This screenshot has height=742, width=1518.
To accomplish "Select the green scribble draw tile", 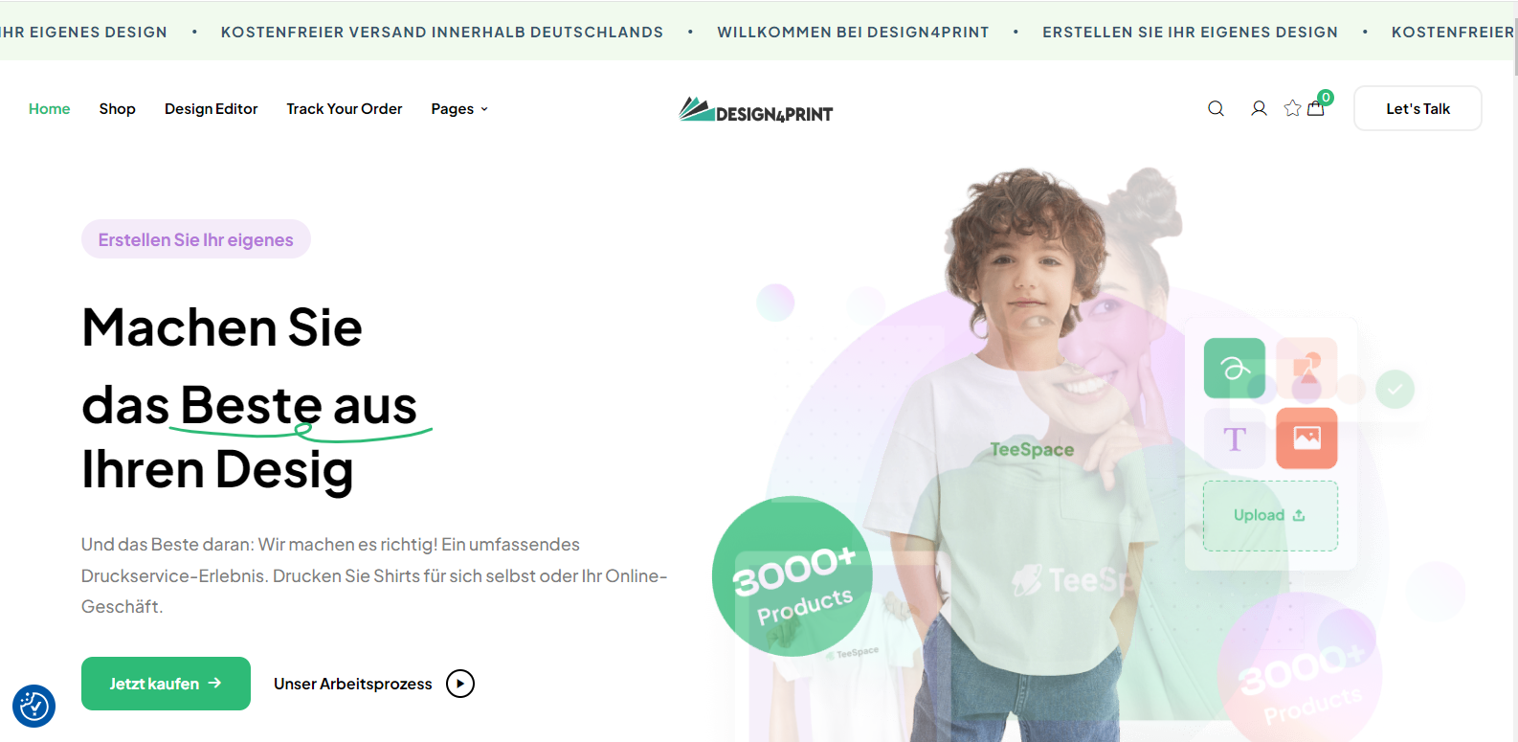I will click(x=1235, y=368).
